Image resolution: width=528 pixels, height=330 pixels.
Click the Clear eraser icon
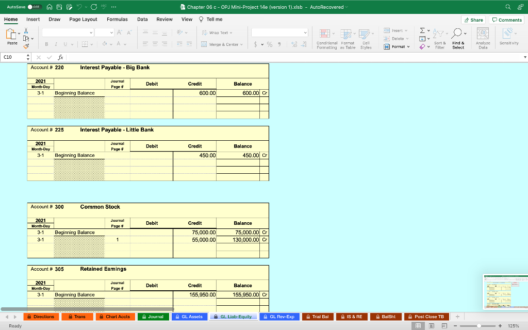[422, 47]
